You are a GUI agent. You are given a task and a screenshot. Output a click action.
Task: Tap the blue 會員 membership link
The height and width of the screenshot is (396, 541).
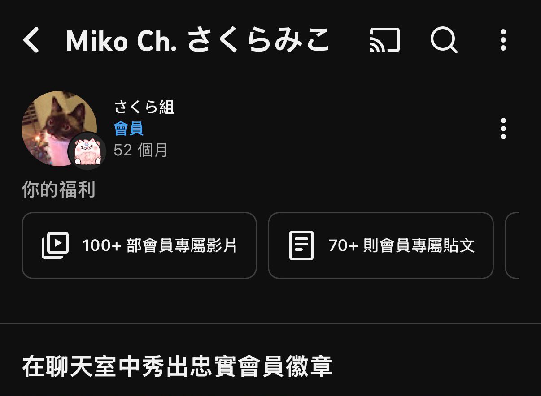[x=129, y=129]
